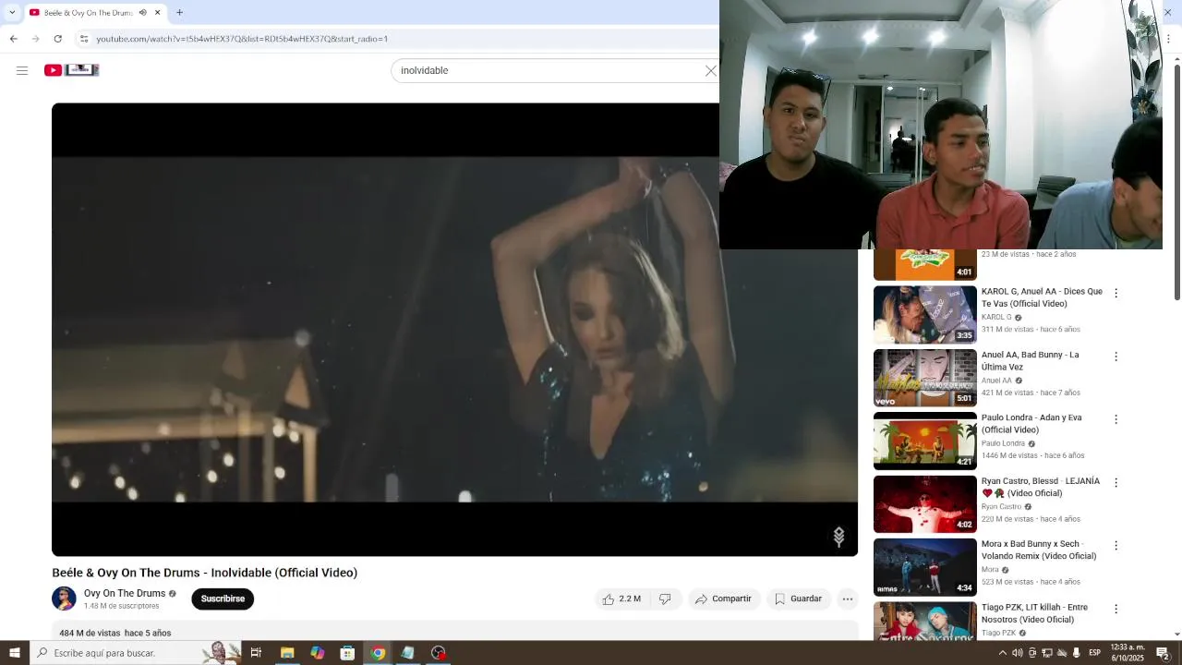Open the Ovy On The Drums channel avatar
Viewport: 1182px width, 665px height.
64,598
